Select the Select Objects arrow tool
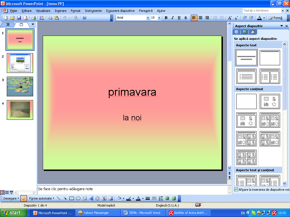 tap(23, 198)
